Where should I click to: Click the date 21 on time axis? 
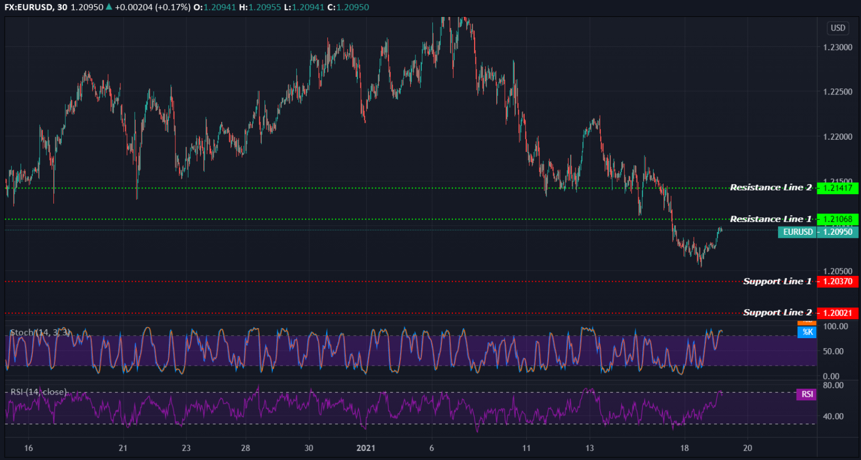[123, 448]
